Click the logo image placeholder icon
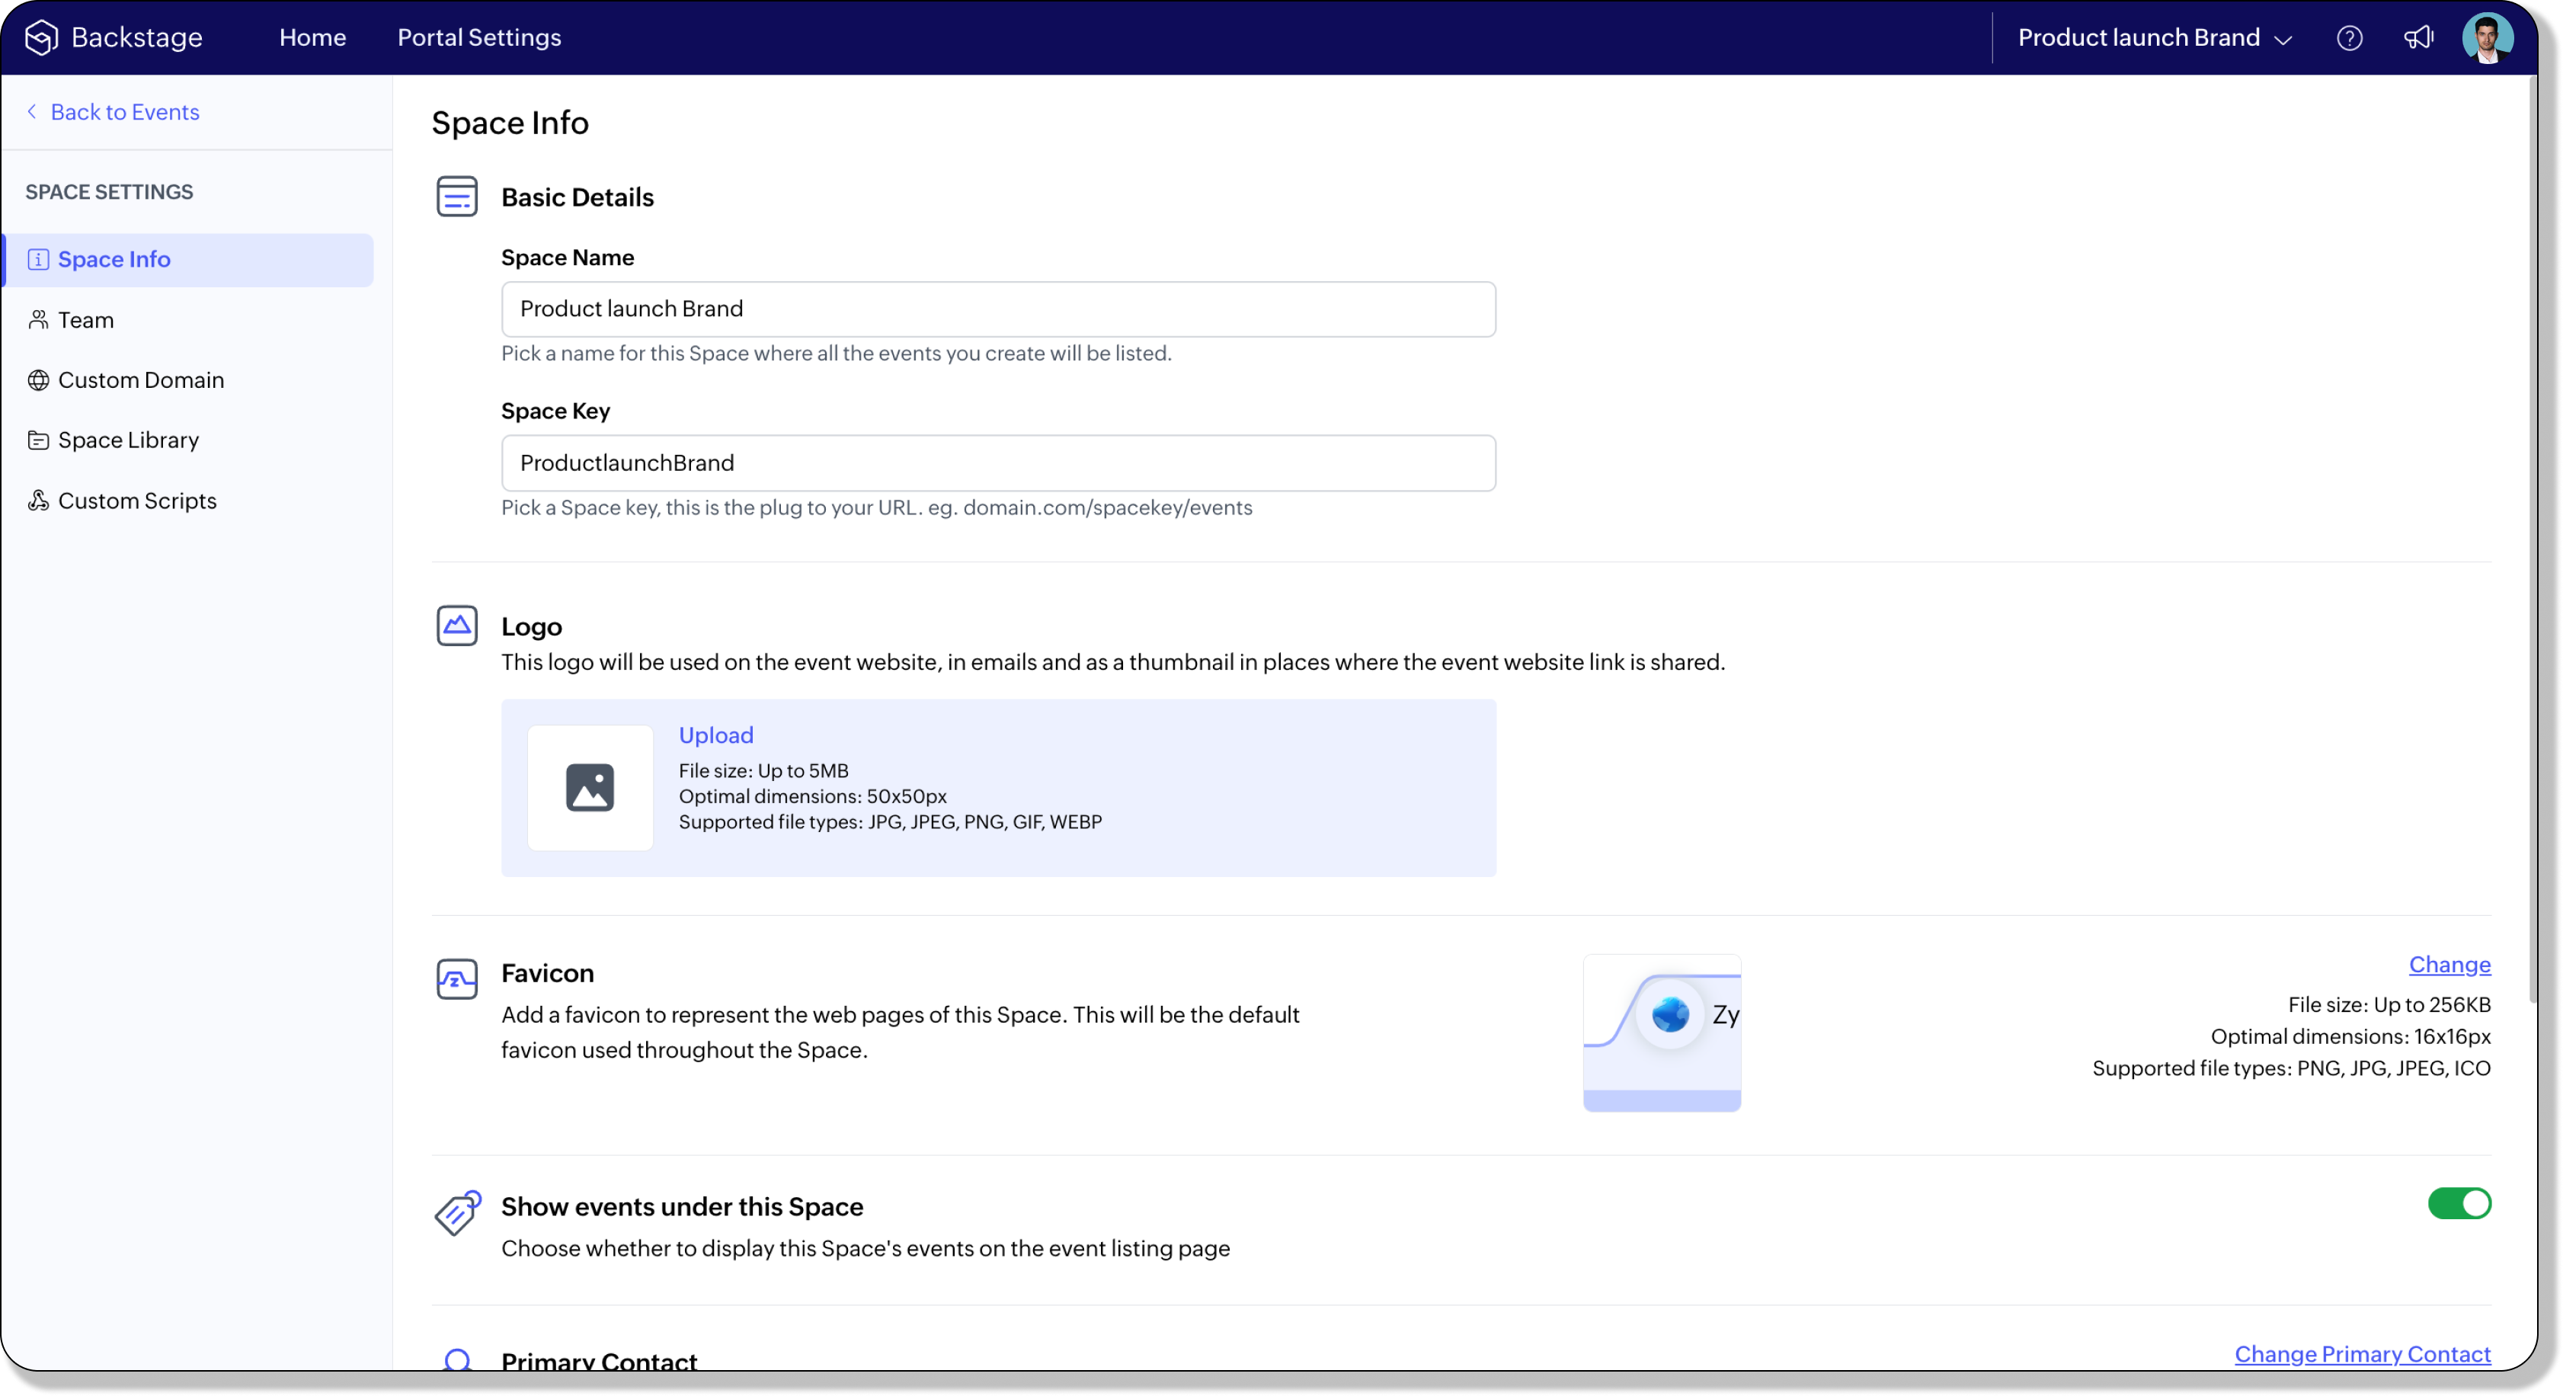Screen dimensions: 2563x1396 click(590, 787)
